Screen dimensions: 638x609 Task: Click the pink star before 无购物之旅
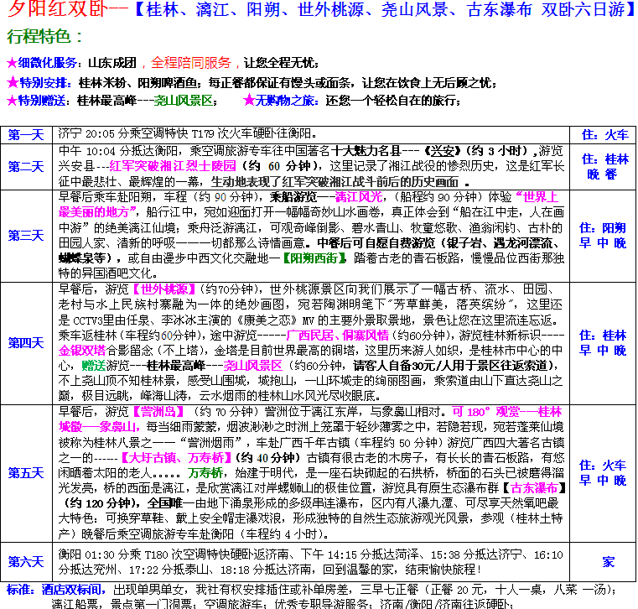click(248, 101)
